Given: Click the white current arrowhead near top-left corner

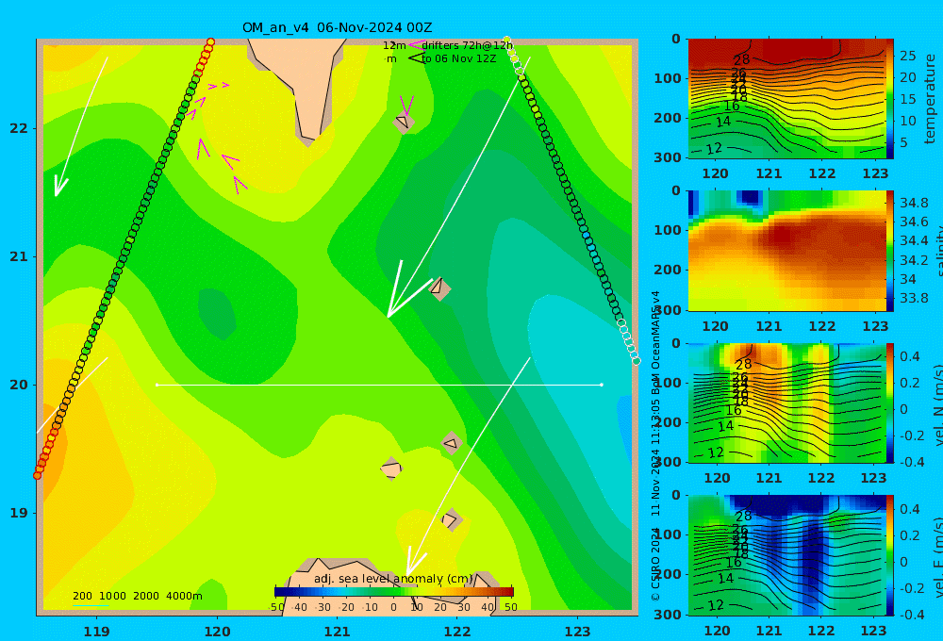Looking at the screenshot, I should pyautogui.click(x=60, y=186).
